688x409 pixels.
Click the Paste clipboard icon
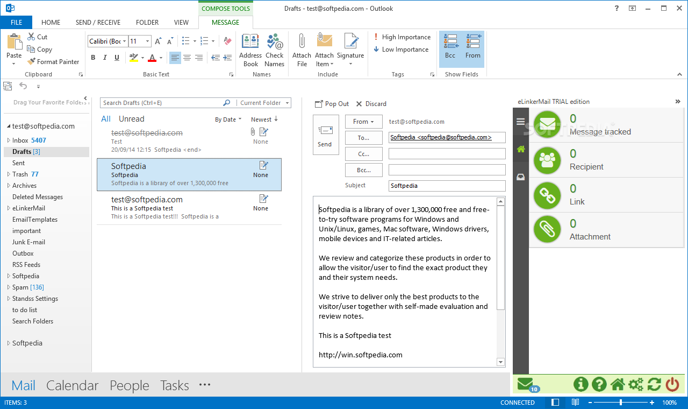click(14, 42)
